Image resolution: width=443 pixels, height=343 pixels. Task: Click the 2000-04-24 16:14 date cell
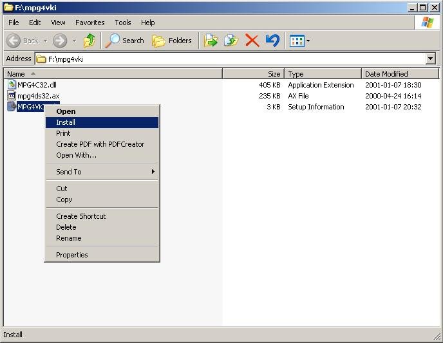(x=393, y=96)
